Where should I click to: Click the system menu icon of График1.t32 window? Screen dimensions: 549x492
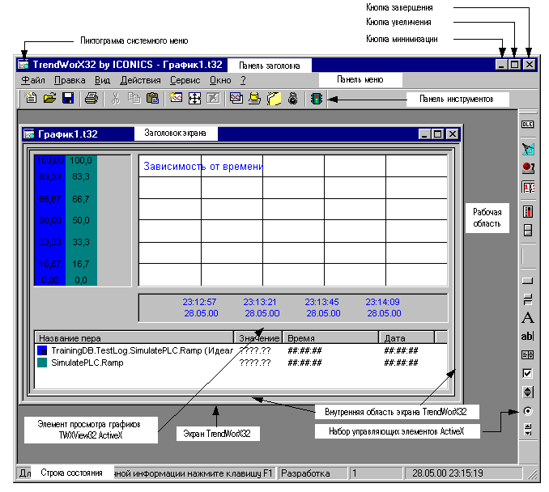(x=29, y=134)
